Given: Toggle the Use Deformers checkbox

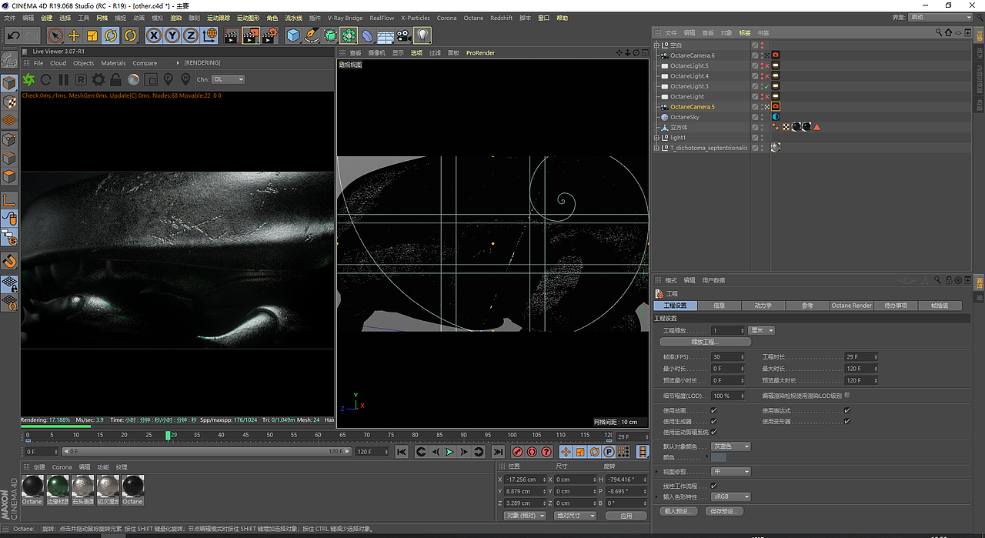Looking at the screenshot, I should click(847, 422).
